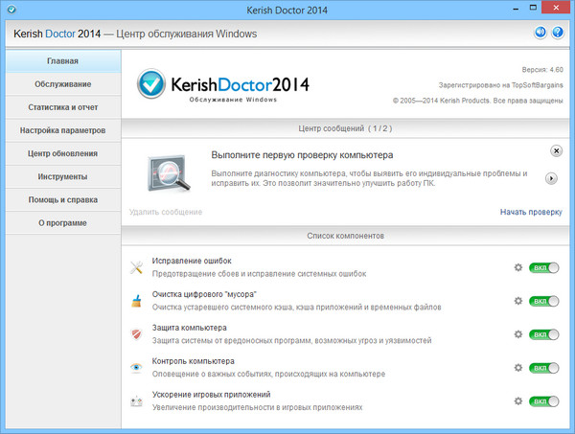The width and height of the screenshot is (575, 434).
Task: Open the Обслуживание section
Action: [x=63, y=84]
